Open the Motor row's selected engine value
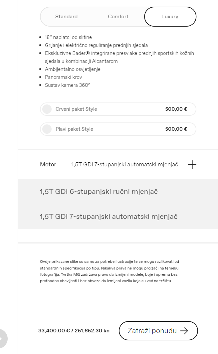 coord(125,164)
